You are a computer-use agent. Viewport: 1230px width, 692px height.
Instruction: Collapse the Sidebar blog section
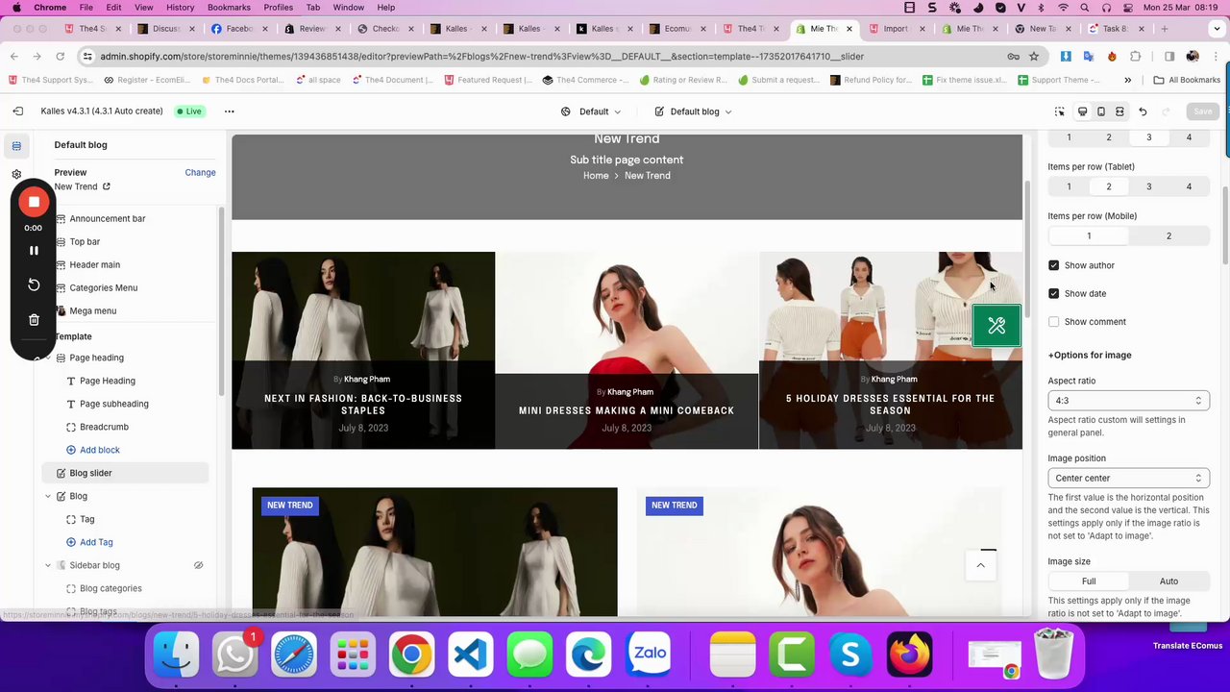coord(48,566)
